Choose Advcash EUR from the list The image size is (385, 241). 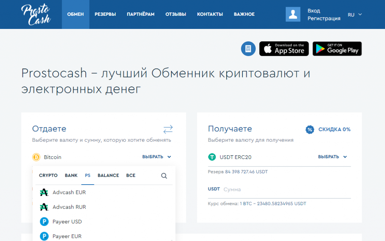pos(69,192)
